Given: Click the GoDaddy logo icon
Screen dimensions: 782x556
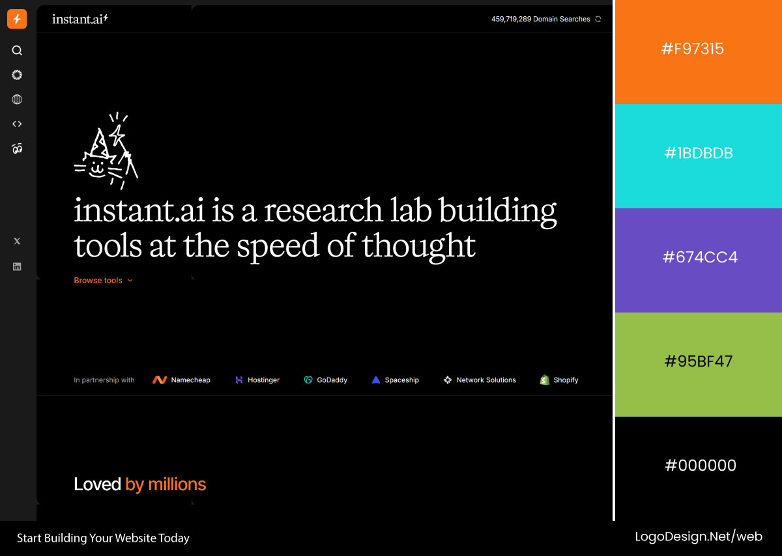Looking at the screenshot, I should (x=308, y=380).
